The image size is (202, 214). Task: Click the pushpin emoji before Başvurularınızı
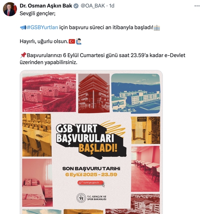tap(23, 55)
